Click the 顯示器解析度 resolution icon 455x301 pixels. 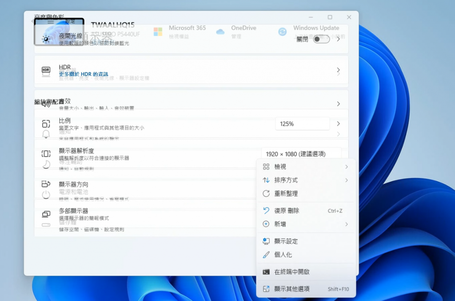click(x=46, y=154)
